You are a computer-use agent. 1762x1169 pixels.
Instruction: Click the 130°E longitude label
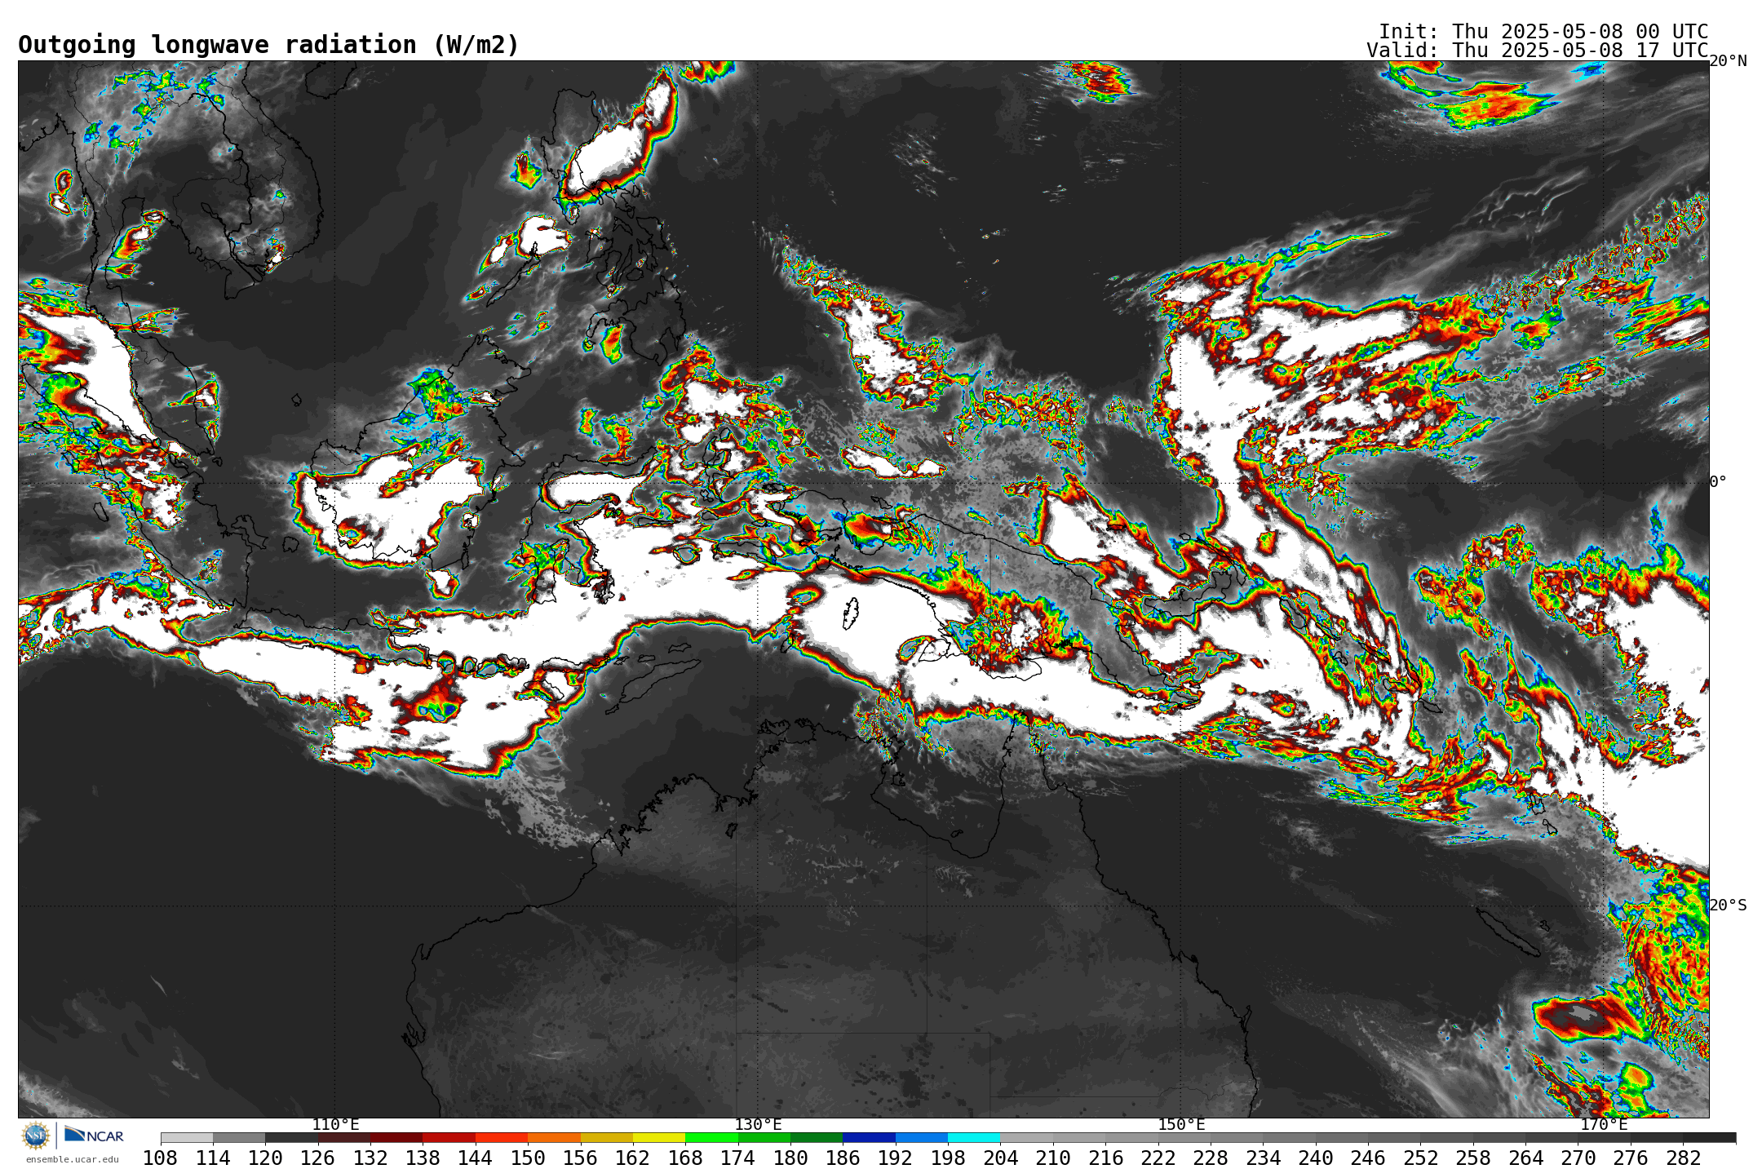[x=758, y=1125]
